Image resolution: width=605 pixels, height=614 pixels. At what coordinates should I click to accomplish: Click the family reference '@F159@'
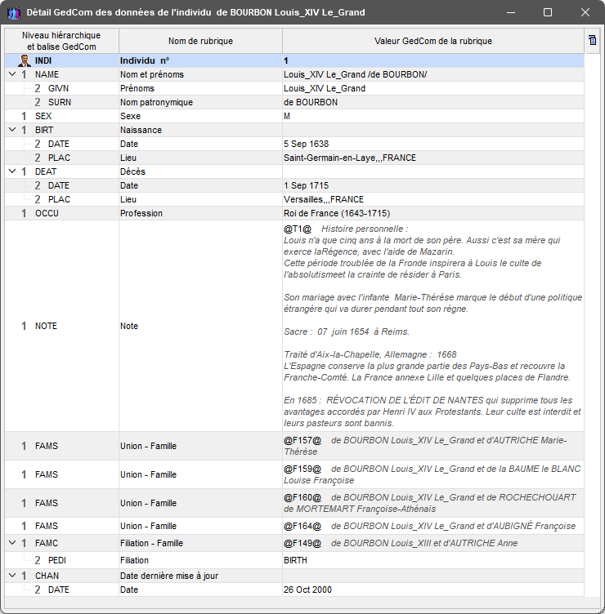pos(302,469)
